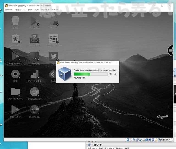Click the blue VirtualBox cube image in dialog
Viewport: 176px width, 149px height.
[65, 74]
